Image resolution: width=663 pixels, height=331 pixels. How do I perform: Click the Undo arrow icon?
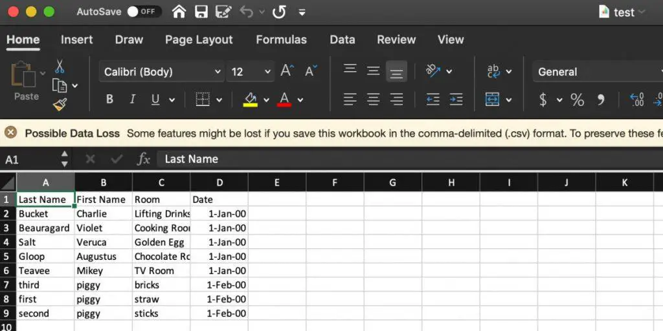[x=246, y=12]
